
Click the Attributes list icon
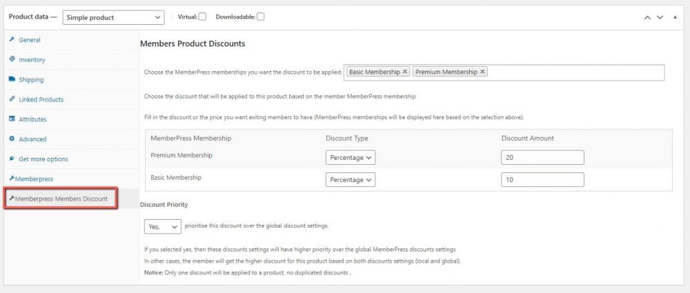12,119
